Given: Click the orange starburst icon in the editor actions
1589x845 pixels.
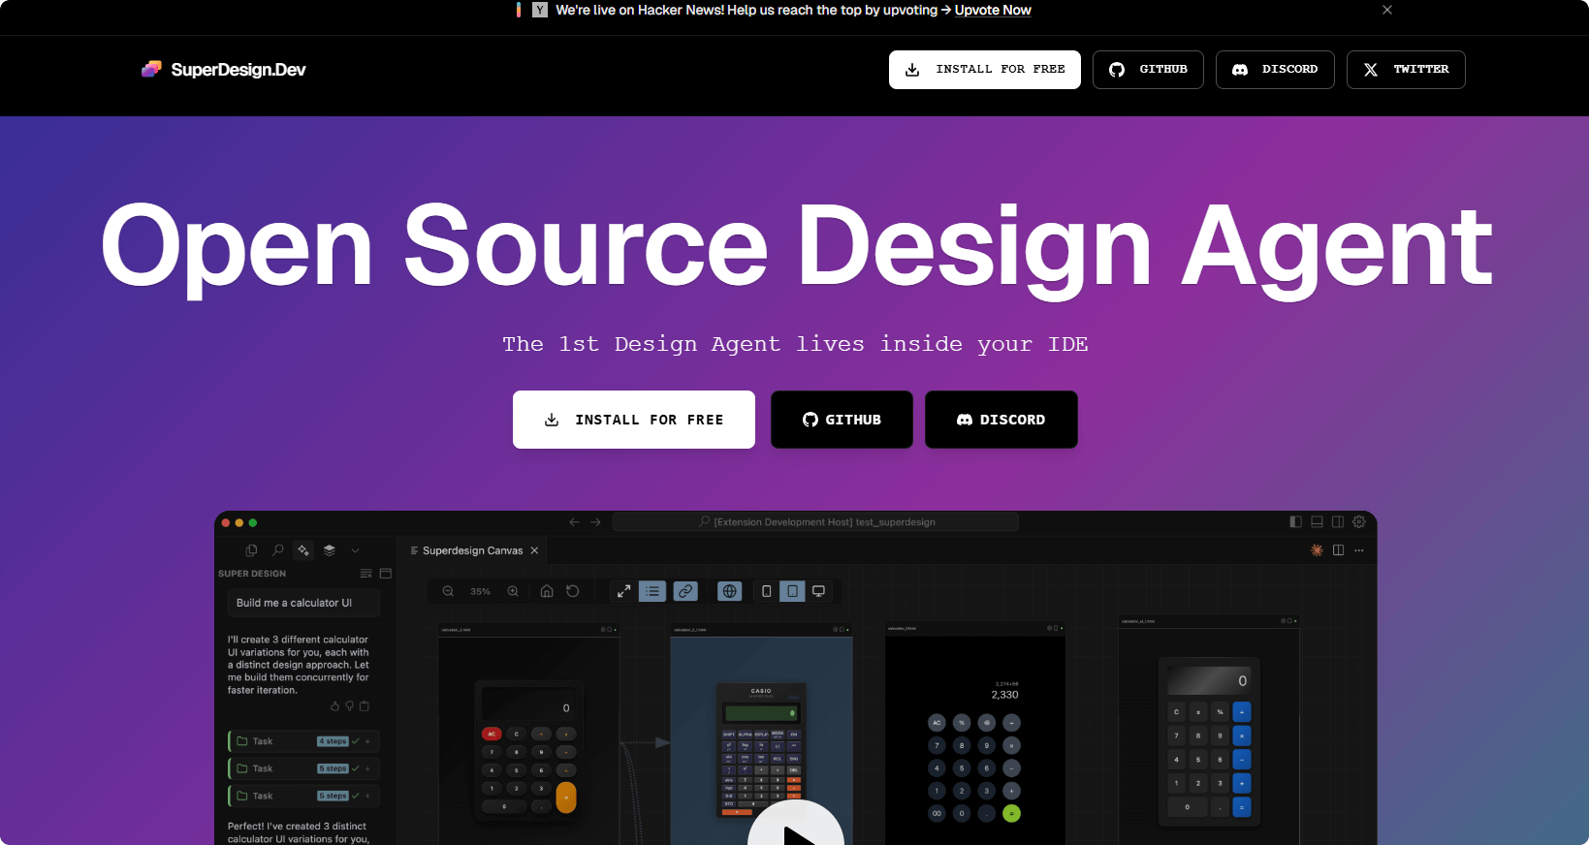Looking at the screenshot, I should [x=1317, y=550].
